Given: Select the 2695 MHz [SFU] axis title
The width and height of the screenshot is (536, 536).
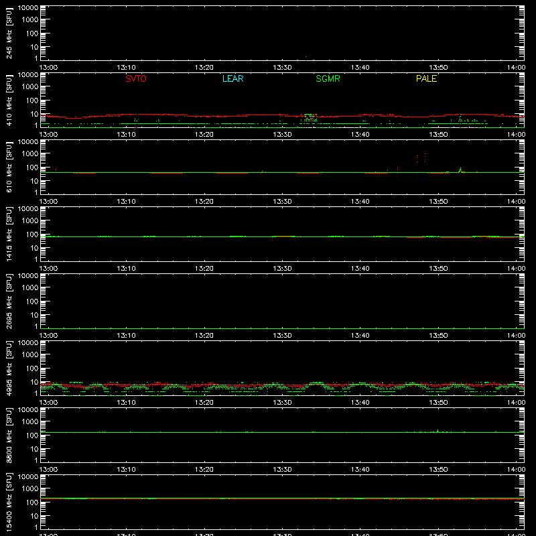Looking at the screenshot, I should click(9, 301).
